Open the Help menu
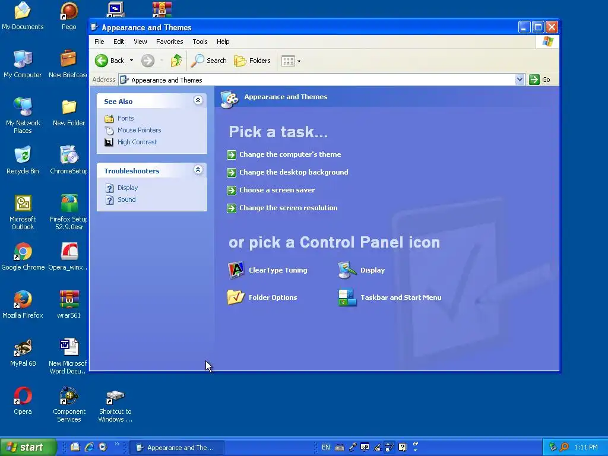Viewport: 608px width, 456px height. pyautogui.click(x=223, y=42)
